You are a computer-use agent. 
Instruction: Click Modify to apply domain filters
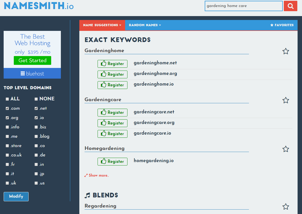(16, 196)
